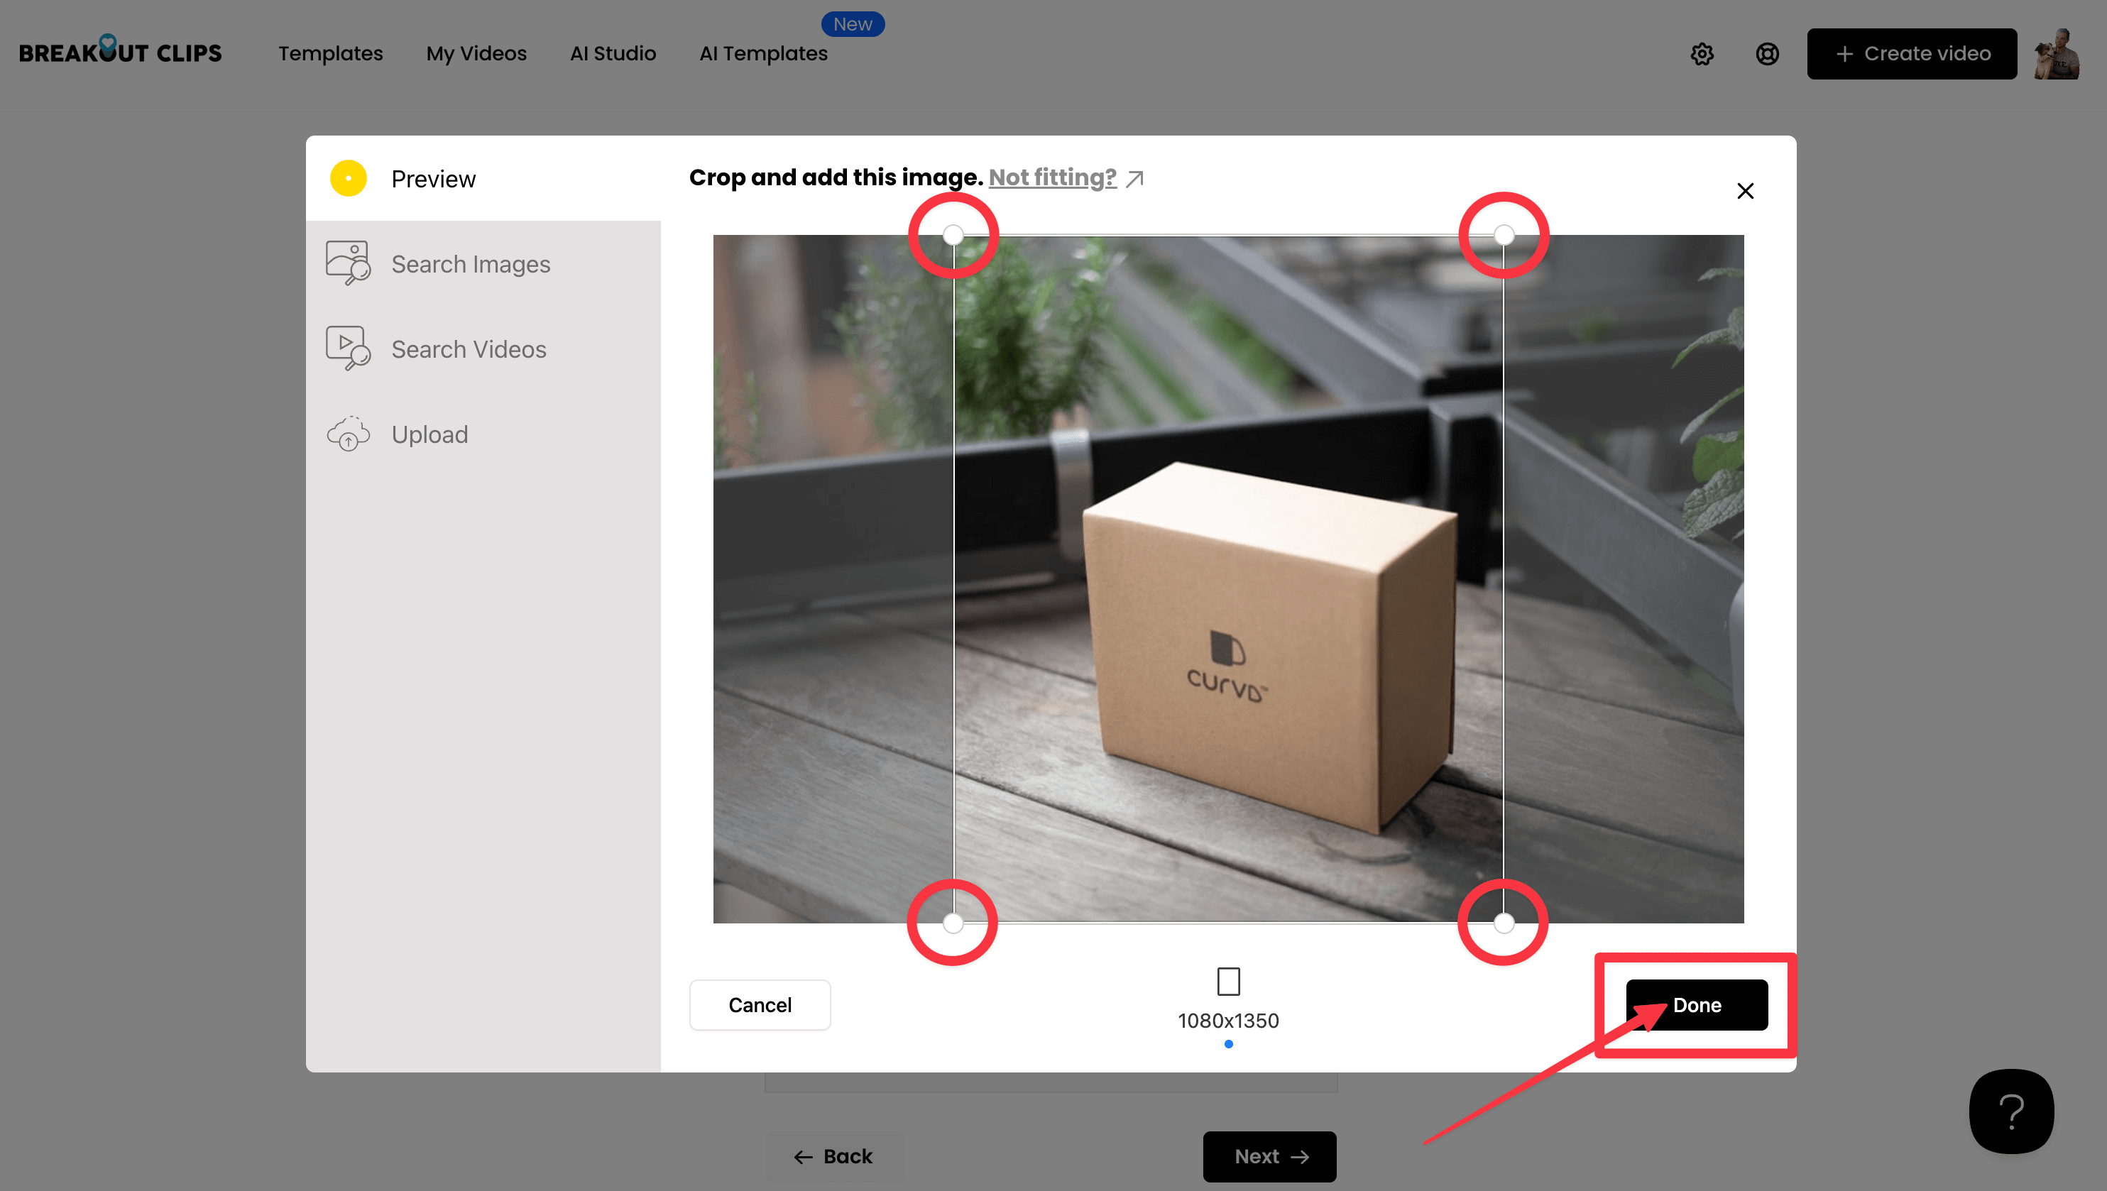Open the question mark help bubble
This screenshot has width=2107, height=1191.
(x=2010, y=1111)
